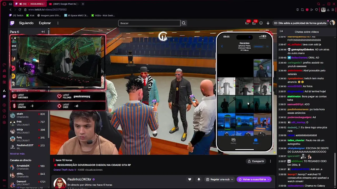Toggle channel notifications bell

[199, 179]
